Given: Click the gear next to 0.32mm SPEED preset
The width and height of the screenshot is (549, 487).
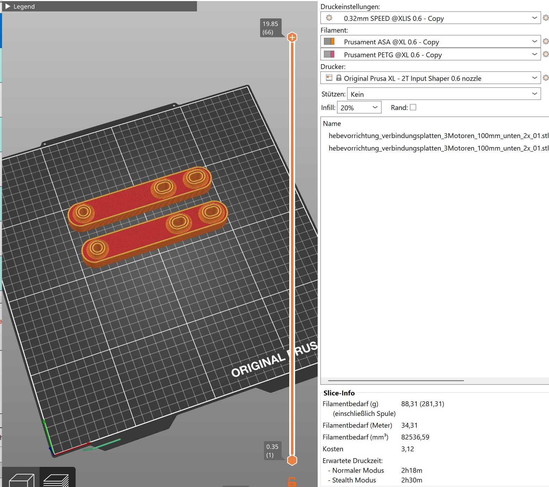Looking at the screenshot, I should [x=546, y=18].
